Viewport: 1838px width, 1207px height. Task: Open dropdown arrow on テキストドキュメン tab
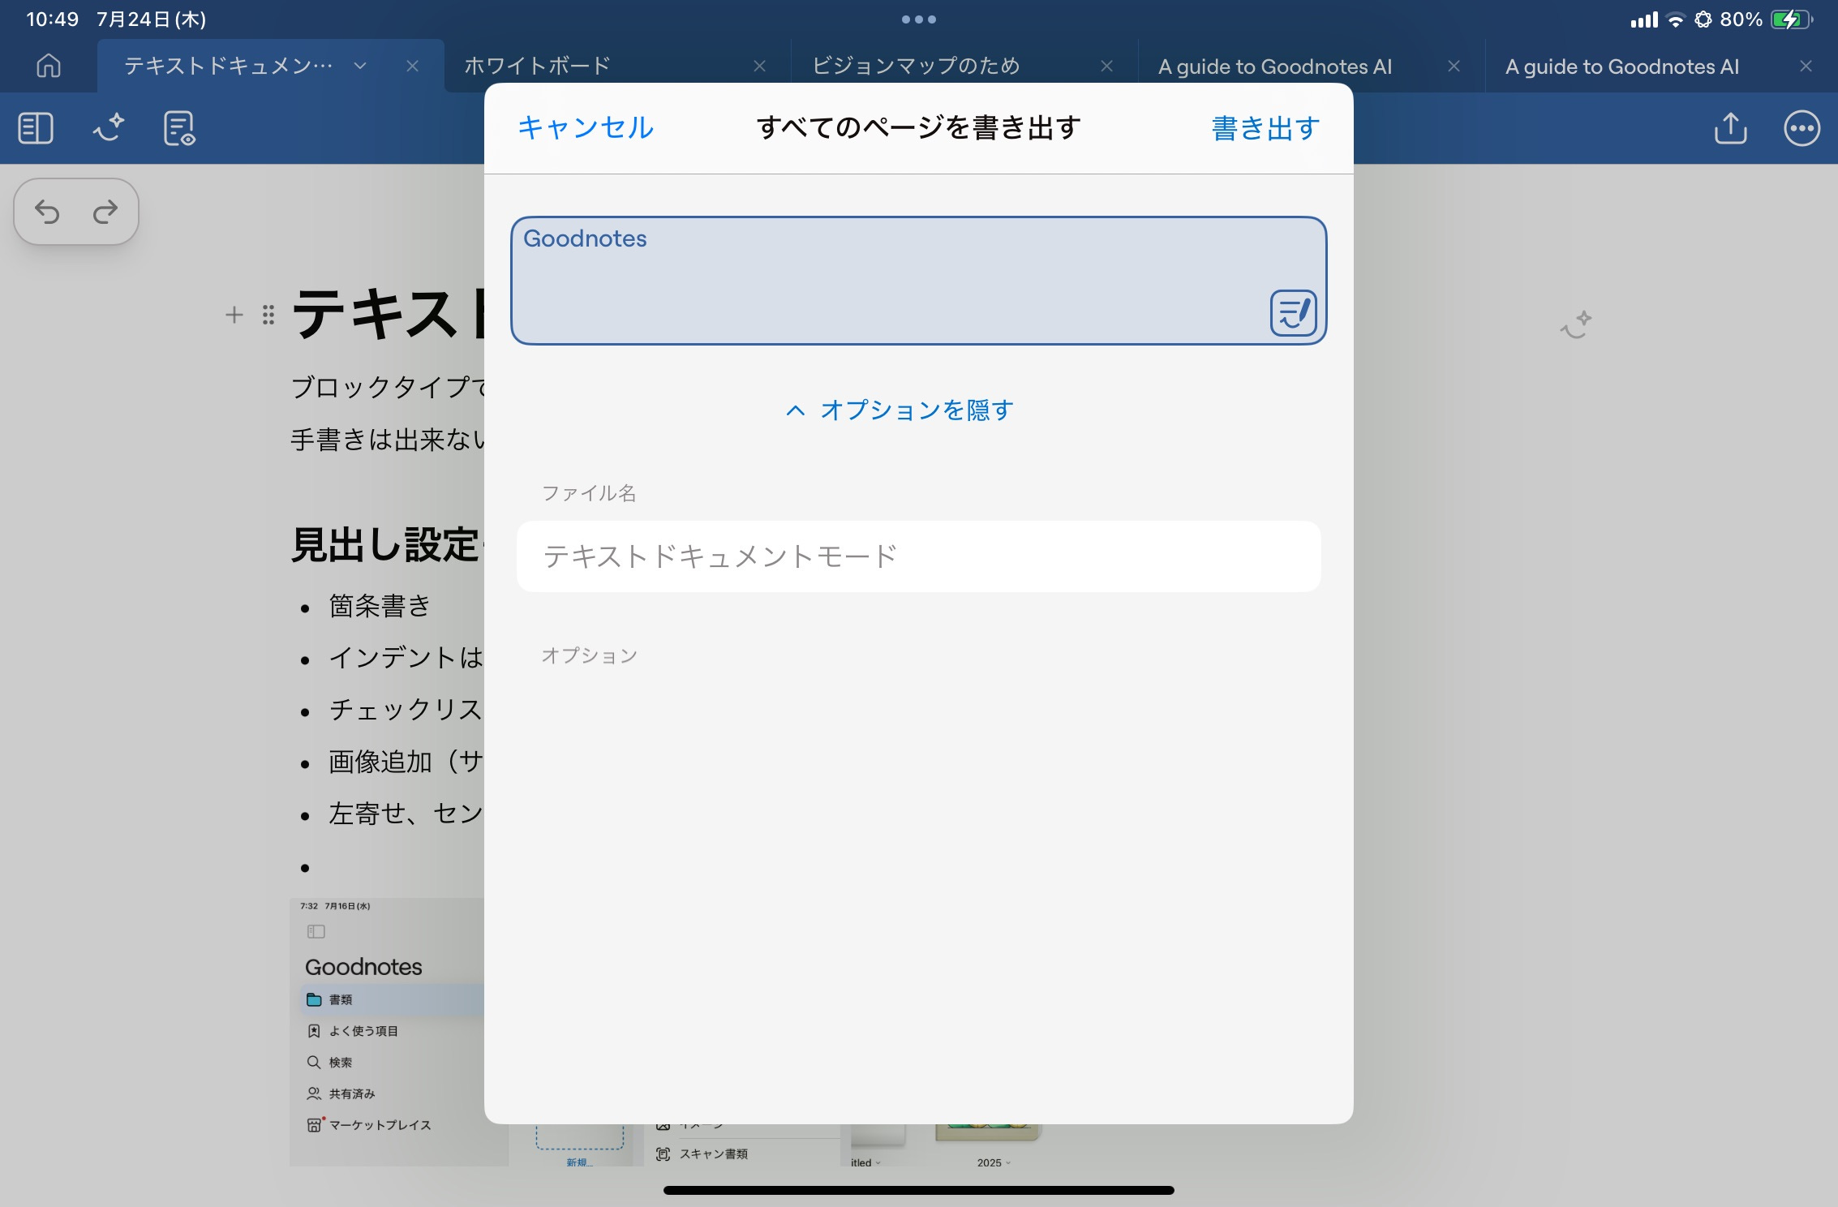click(360, 66)
